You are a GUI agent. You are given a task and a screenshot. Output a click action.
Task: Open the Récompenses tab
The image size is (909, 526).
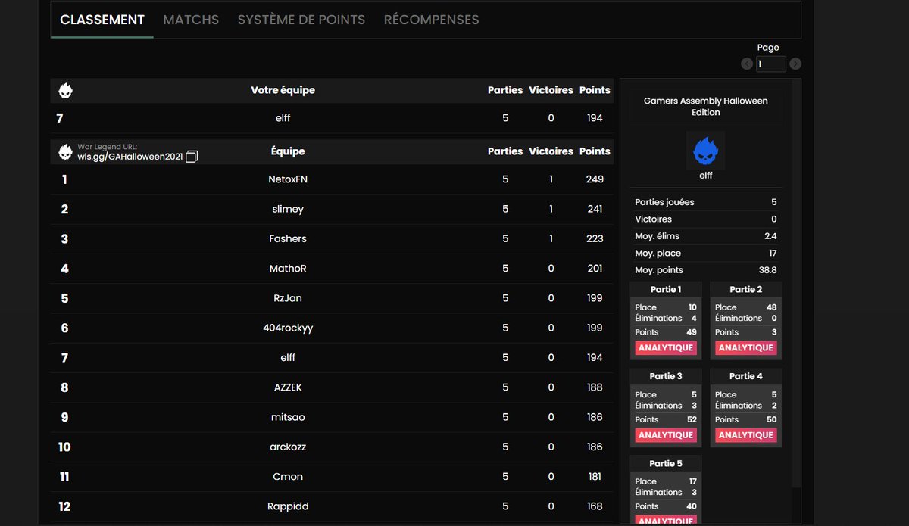coord(431,20)
